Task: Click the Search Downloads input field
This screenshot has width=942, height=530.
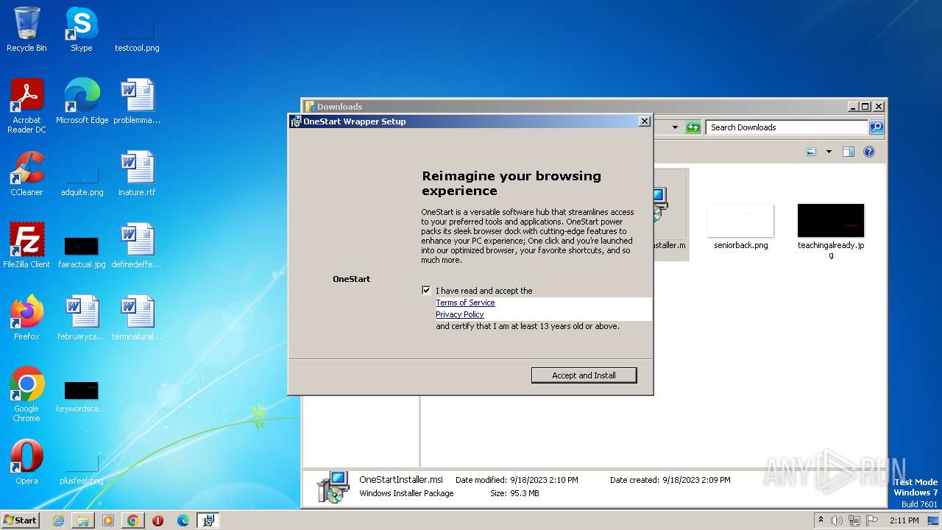Action: [x=787, y=127]
